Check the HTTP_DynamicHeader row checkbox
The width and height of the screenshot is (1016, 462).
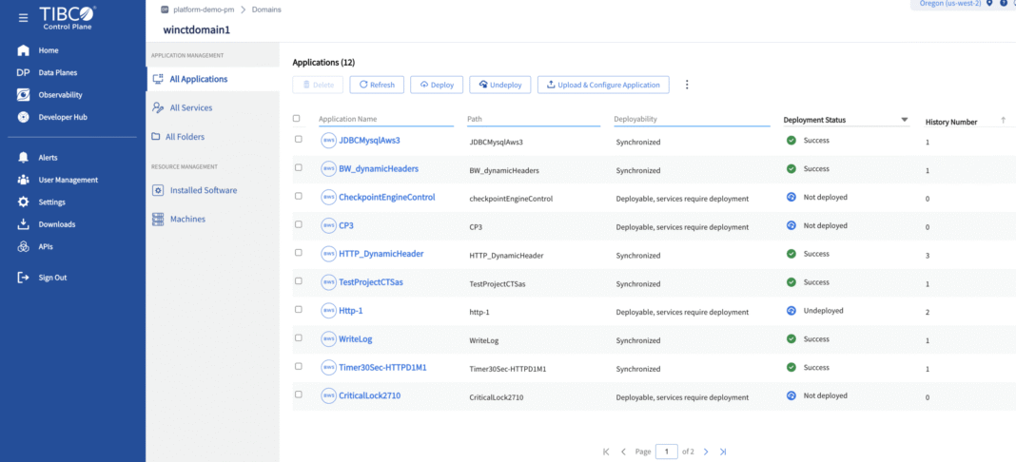[299, 253]
